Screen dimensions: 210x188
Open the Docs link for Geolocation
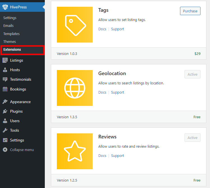click(102, 92)
